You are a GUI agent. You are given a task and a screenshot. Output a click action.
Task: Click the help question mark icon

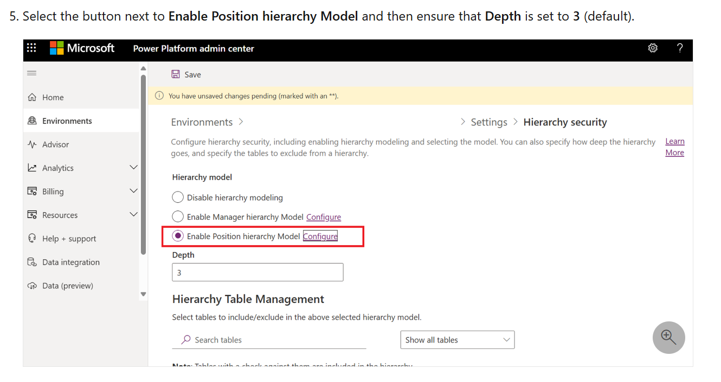click(680, 48)
